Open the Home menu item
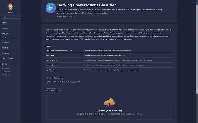 coord(4,23)
